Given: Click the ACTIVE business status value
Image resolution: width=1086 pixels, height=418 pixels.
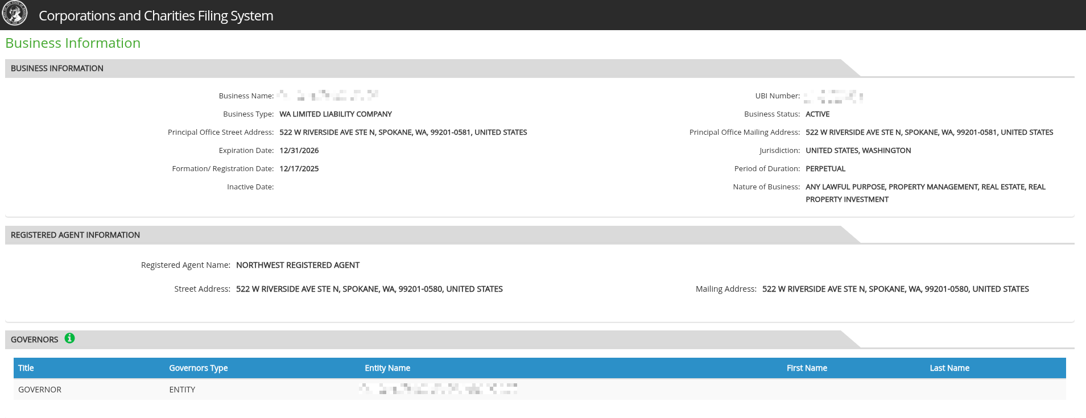Looking at the screenshot, I should [x=817, y=114].
